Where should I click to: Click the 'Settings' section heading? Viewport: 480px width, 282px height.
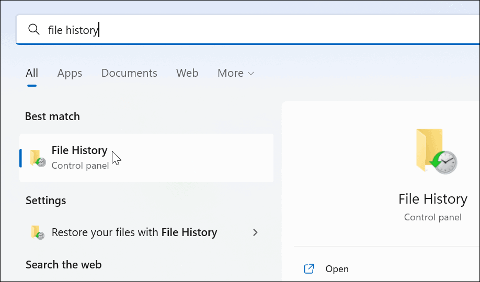(46, 201)
